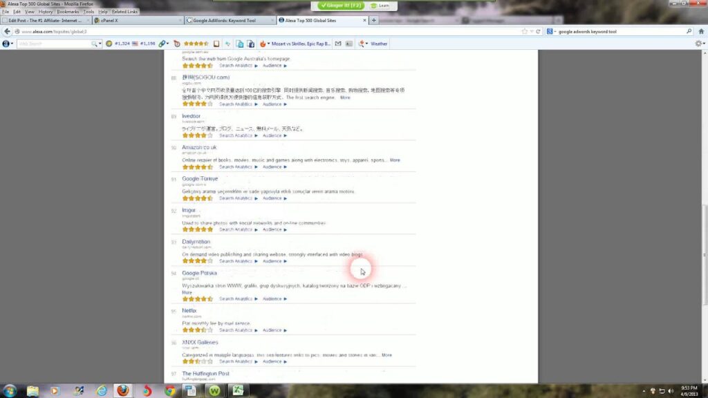Click the browser back arrow button
This screenshot has height=398, width=708.
7,32
